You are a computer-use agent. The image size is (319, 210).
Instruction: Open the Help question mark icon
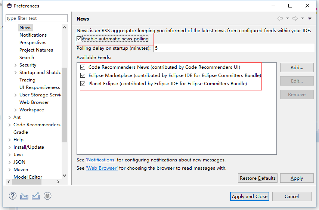click(x=13, y=196)
